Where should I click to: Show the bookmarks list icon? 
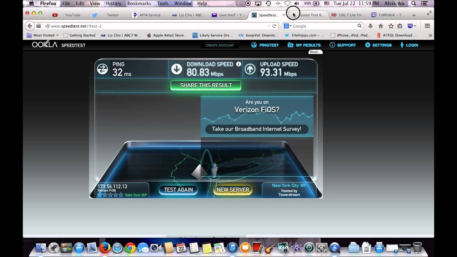[x=400, y=26]
